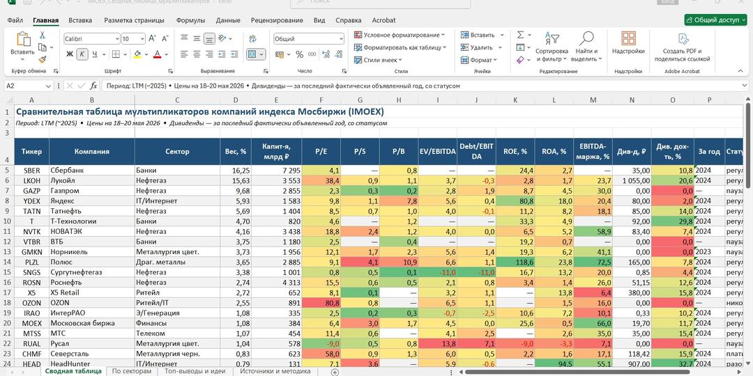Expand Условное форматирование menu

click(399, 35)
